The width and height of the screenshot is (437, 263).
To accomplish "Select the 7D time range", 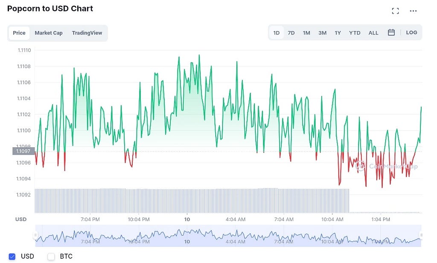I will click(291, 33).
